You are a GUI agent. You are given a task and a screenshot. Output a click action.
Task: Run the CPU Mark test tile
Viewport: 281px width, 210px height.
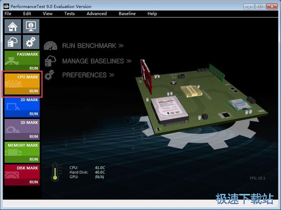pyautogui.click(x=22, y=84)
